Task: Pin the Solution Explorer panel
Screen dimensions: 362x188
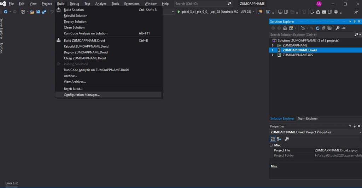Action: (x=355, y=21)
